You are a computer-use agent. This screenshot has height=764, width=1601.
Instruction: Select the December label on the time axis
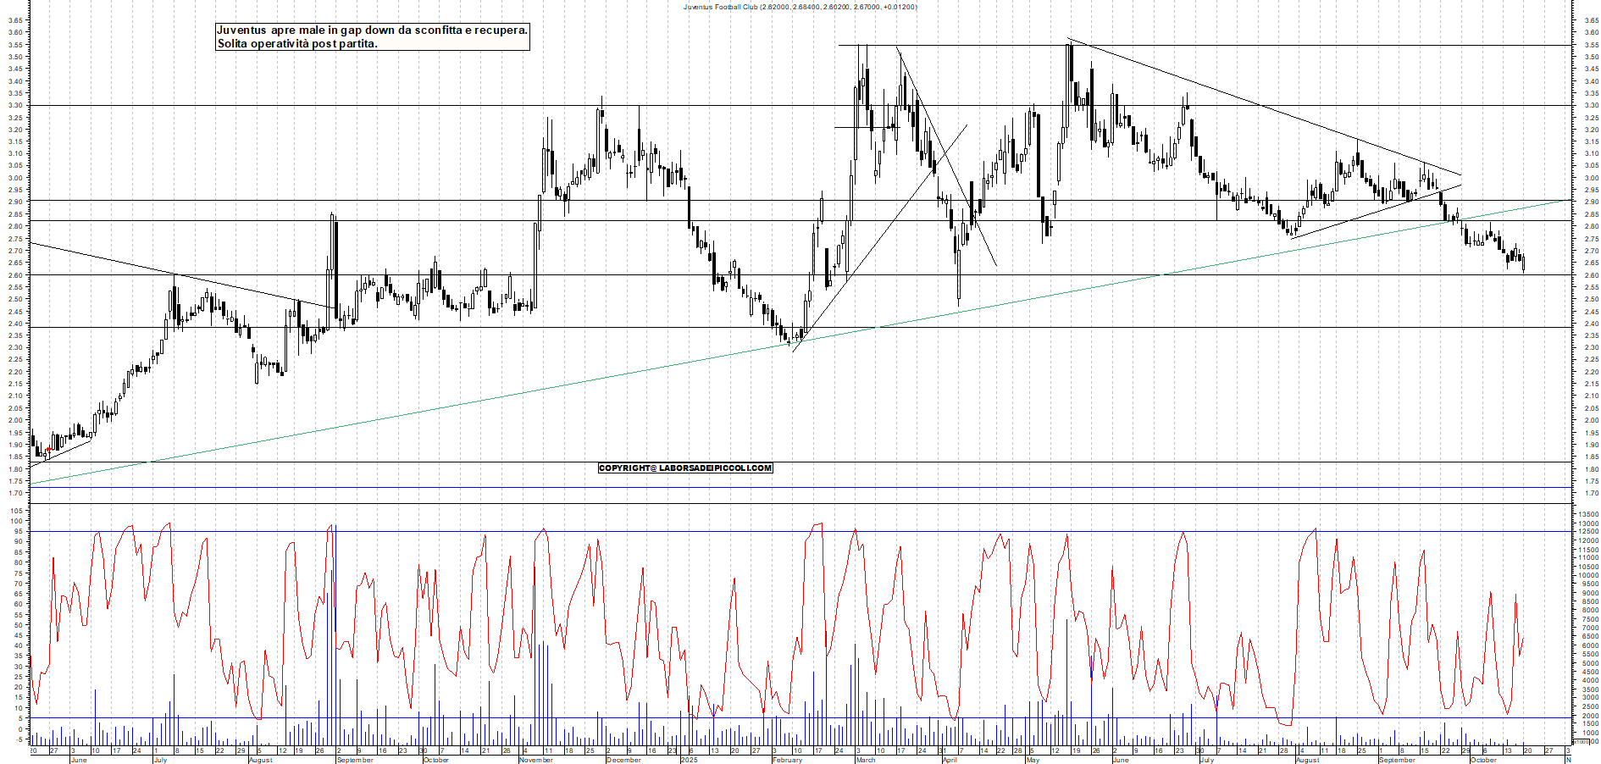tap(623, 760)
